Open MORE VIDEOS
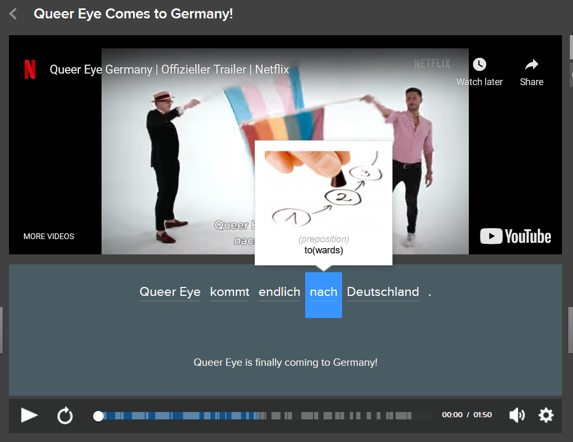Screen dimensions: 573x442 point(48,236)
